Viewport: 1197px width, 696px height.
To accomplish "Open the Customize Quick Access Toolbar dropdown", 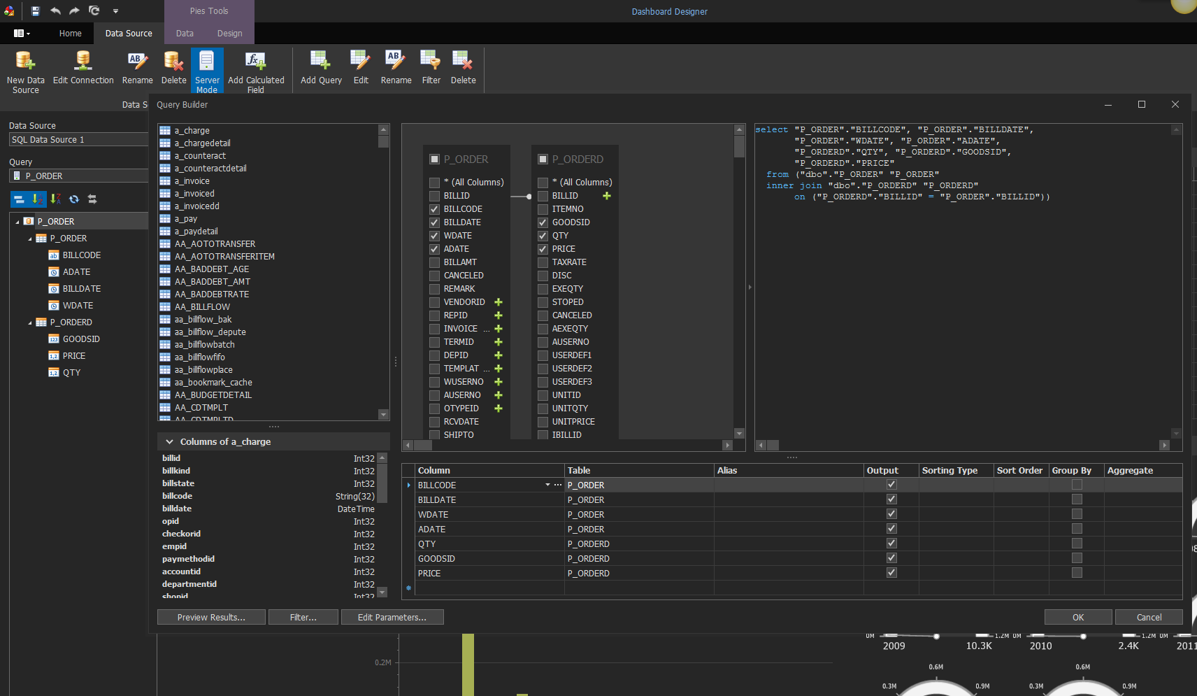I will point(115,11).
